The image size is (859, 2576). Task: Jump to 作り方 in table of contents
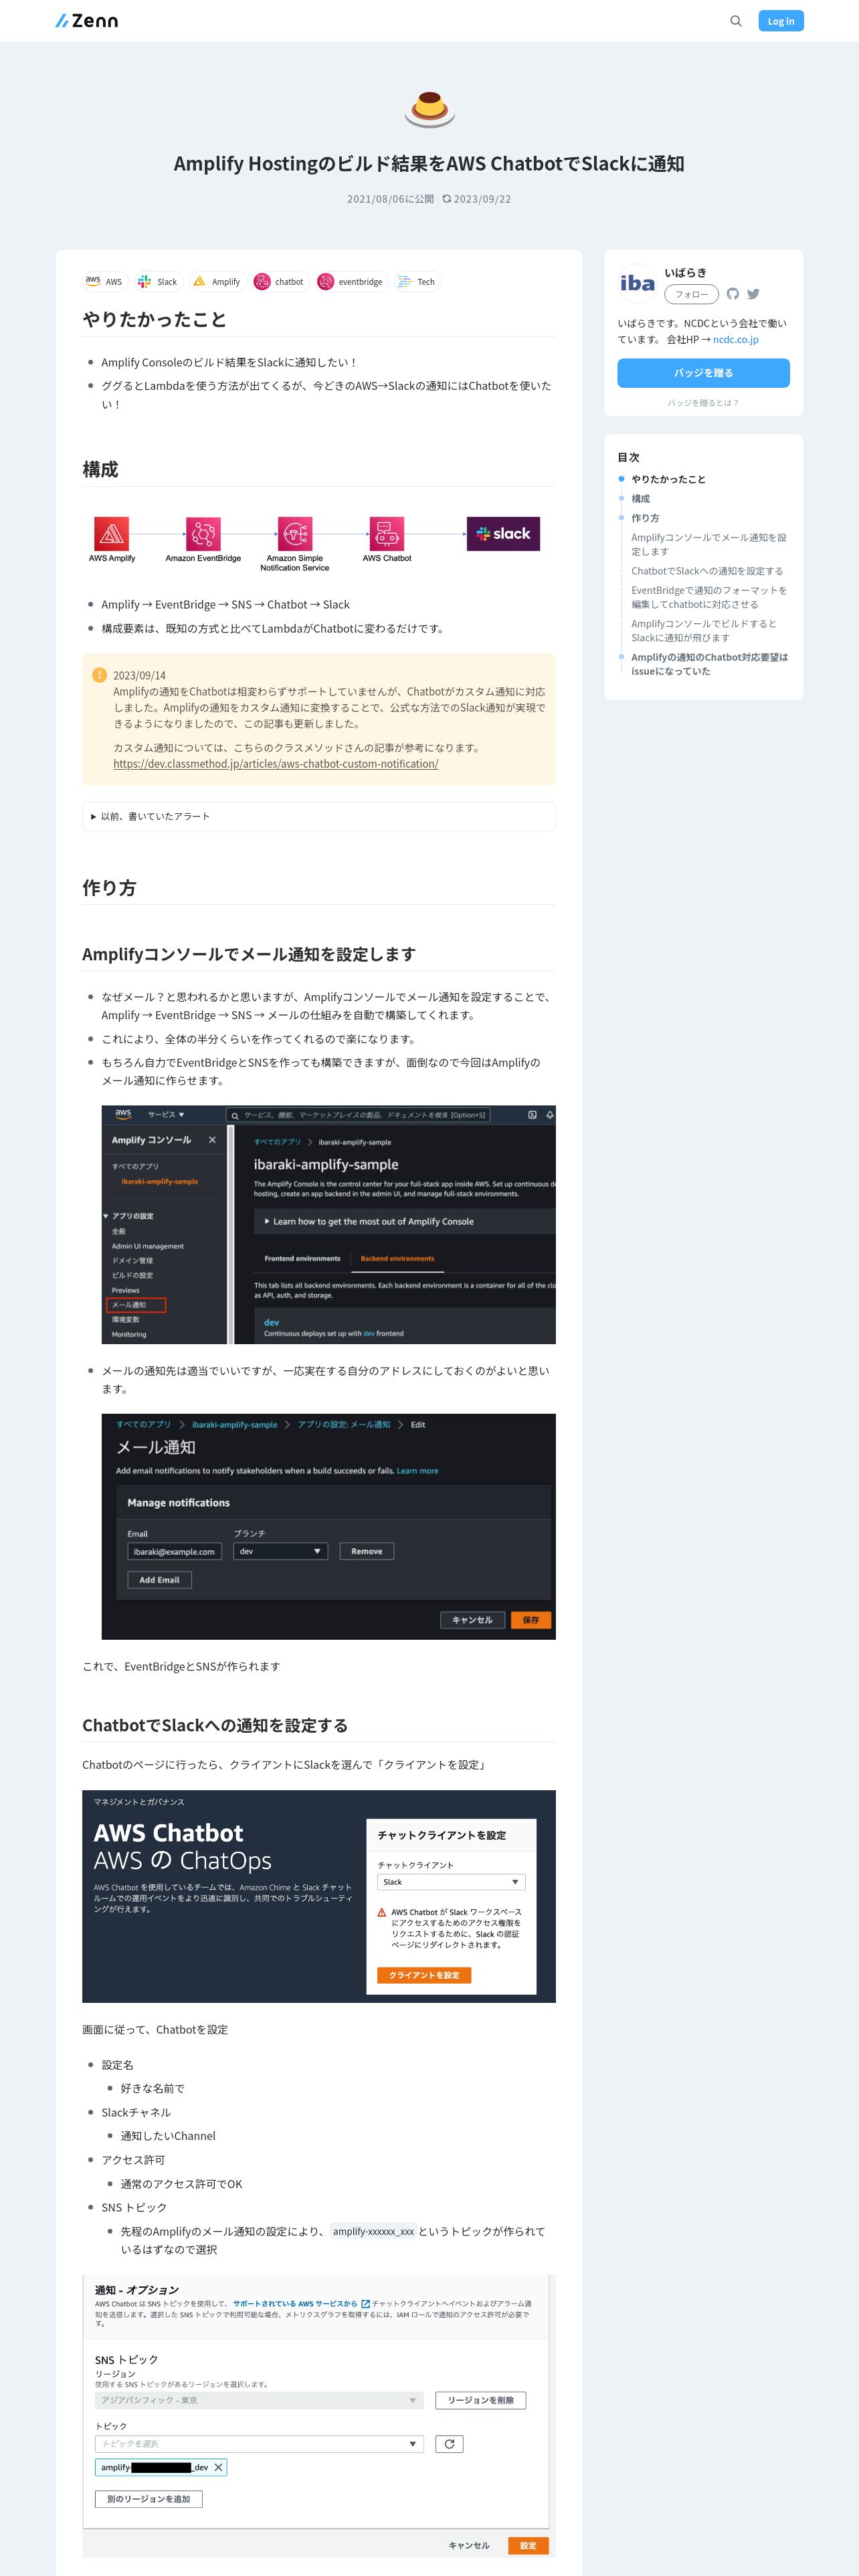(645, 518)
